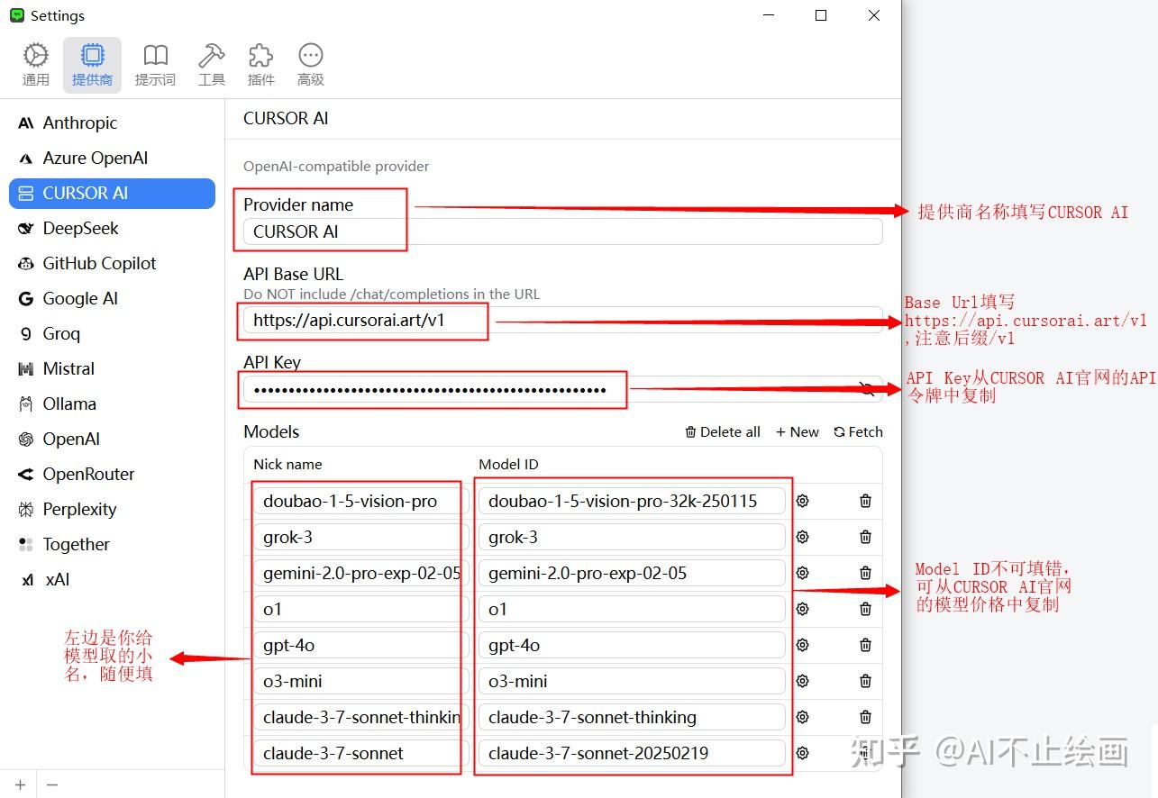Select CURSOR AI in the provider list

pos(112,194)
